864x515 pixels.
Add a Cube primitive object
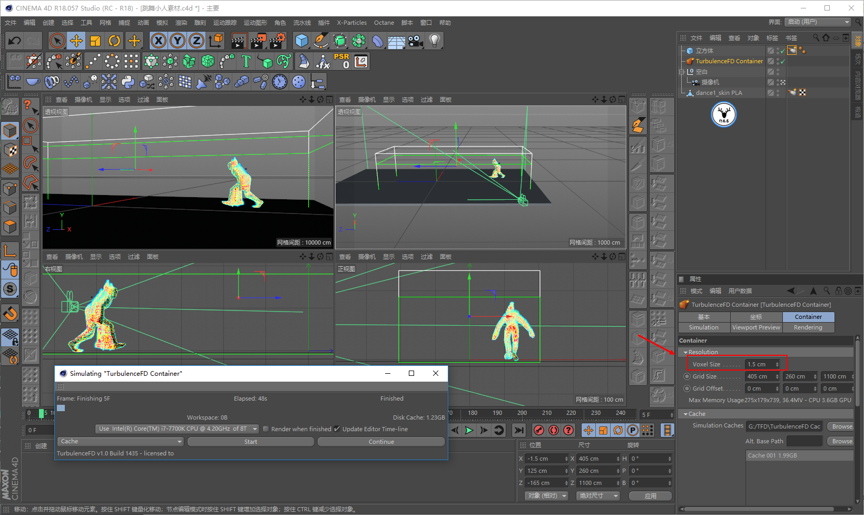click(302, 41)
